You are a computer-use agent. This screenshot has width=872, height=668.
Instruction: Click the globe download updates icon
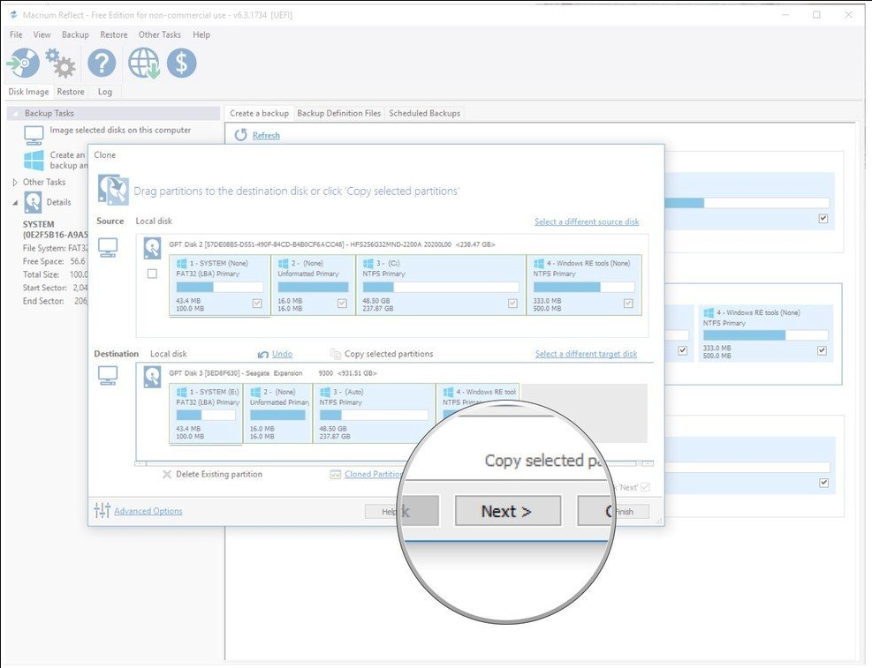click(x=143, y=63)
